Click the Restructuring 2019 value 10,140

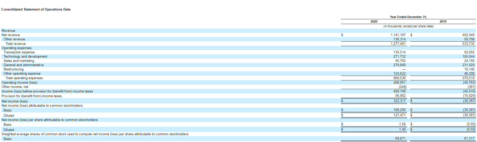point(469,69)
